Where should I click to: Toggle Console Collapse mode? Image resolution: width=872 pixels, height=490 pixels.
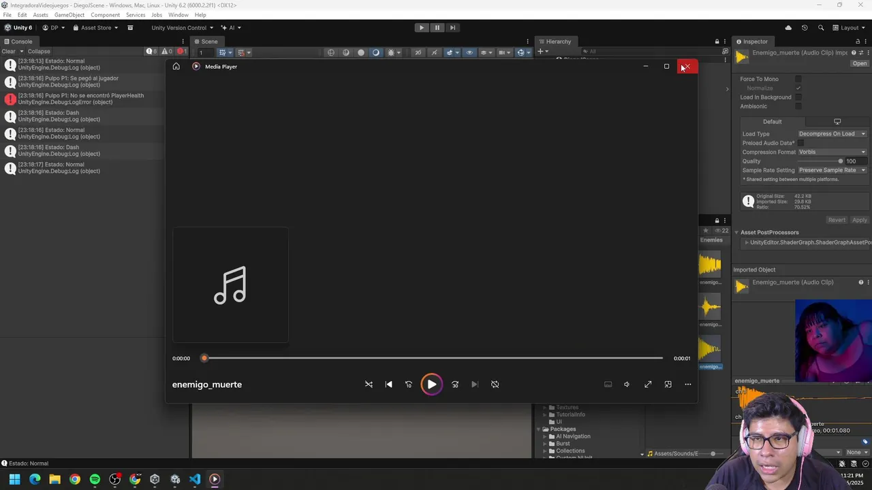[39, 52]
